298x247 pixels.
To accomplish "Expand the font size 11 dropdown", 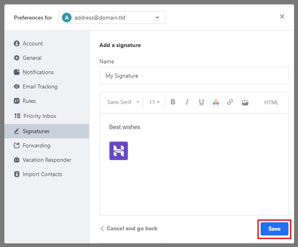I will 154,102.
